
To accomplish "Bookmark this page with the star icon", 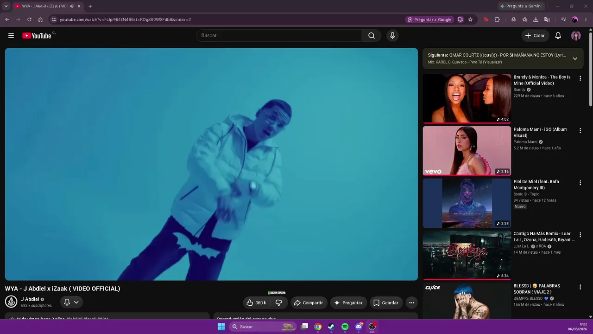I will click(x=470, y=19).
